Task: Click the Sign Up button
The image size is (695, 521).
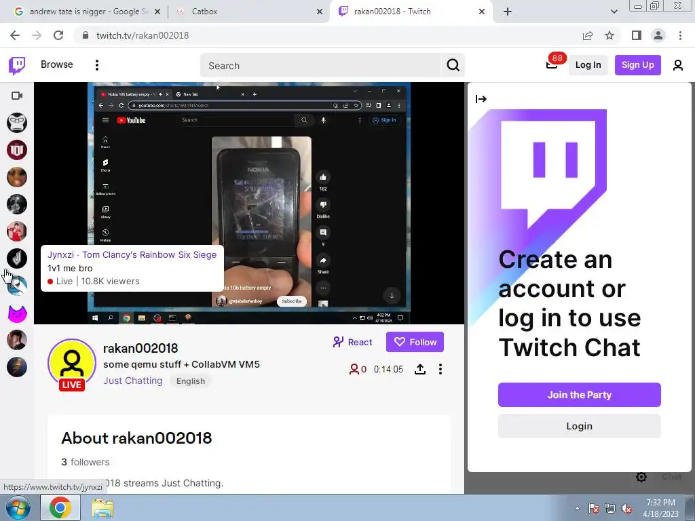Action: pyautogui.click(x=637, y=65)
